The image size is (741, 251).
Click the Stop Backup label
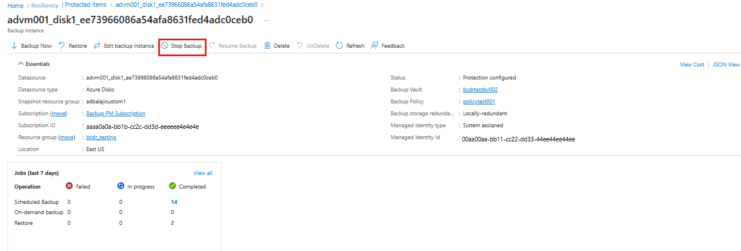(x=186, y=46)
